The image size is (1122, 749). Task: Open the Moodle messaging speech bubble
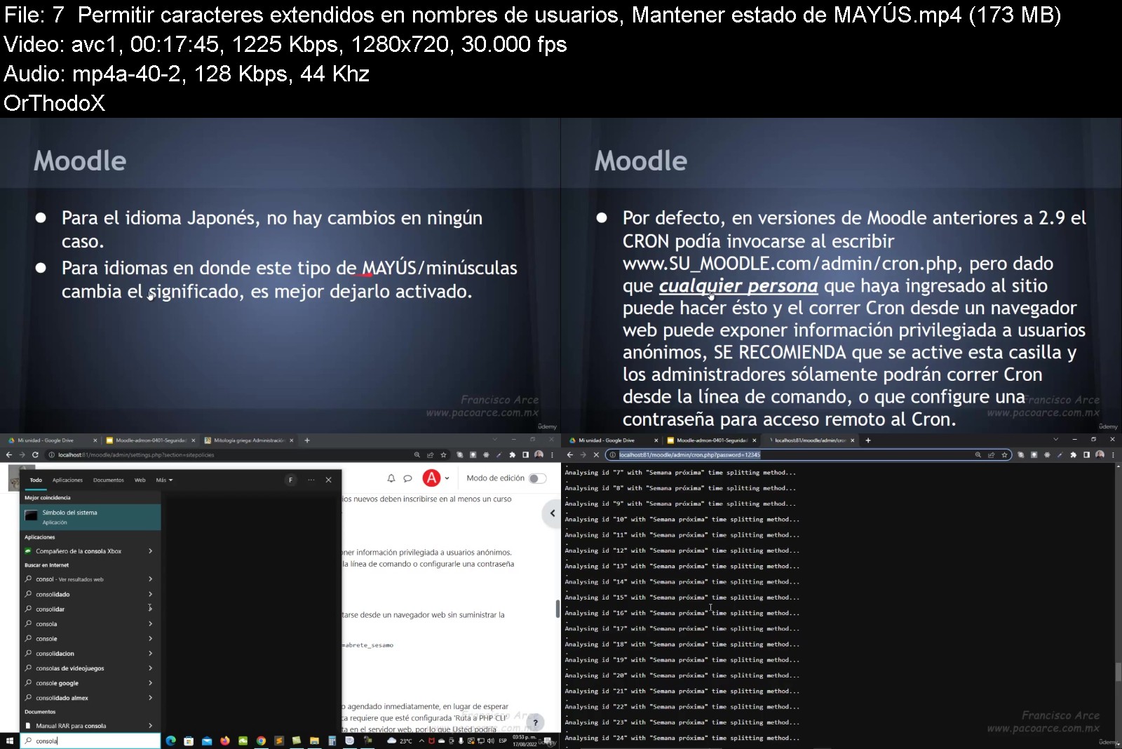pos(407,478)
